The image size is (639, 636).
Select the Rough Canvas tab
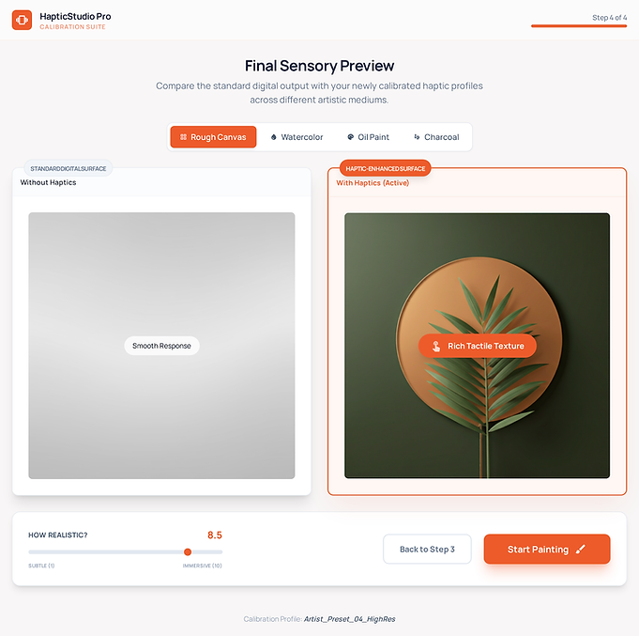coord(213,137)
